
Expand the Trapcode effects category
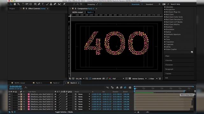click(x=165, y=44)
